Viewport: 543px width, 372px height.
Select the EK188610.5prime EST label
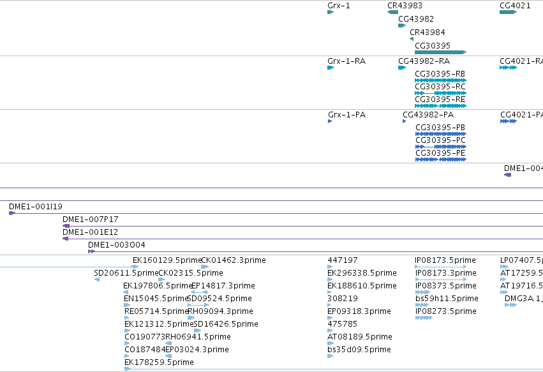[362, 286]
